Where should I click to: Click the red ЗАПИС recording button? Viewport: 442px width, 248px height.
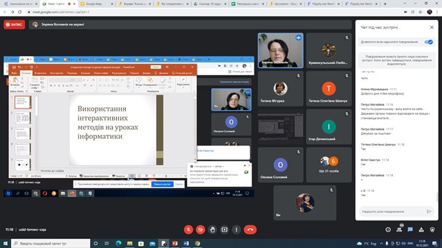14,25
